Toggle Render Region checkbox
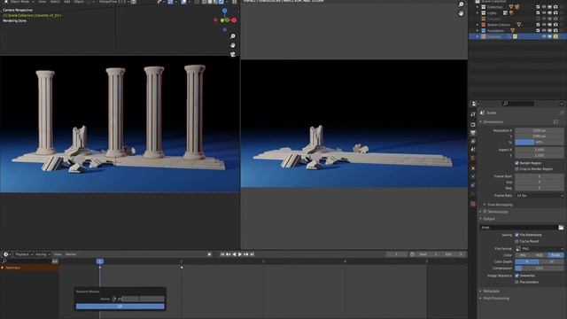Viewport: 567px width, 319px height. pyautogui.click(x=517, y=163)
